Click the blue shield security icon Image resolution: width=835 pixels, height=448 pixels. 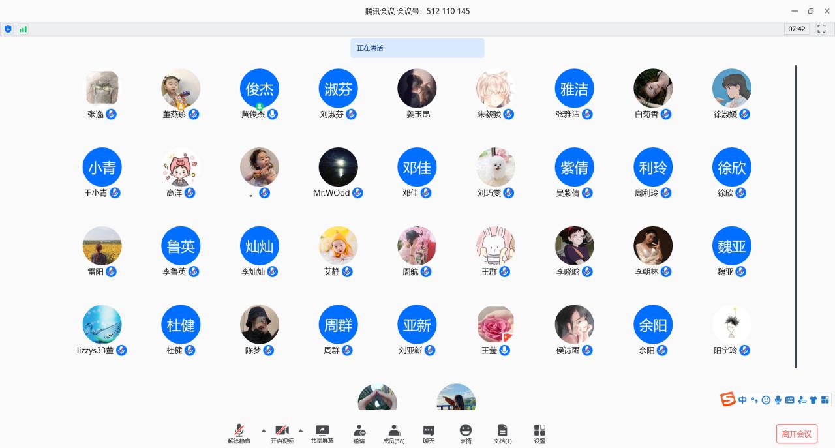8,29
